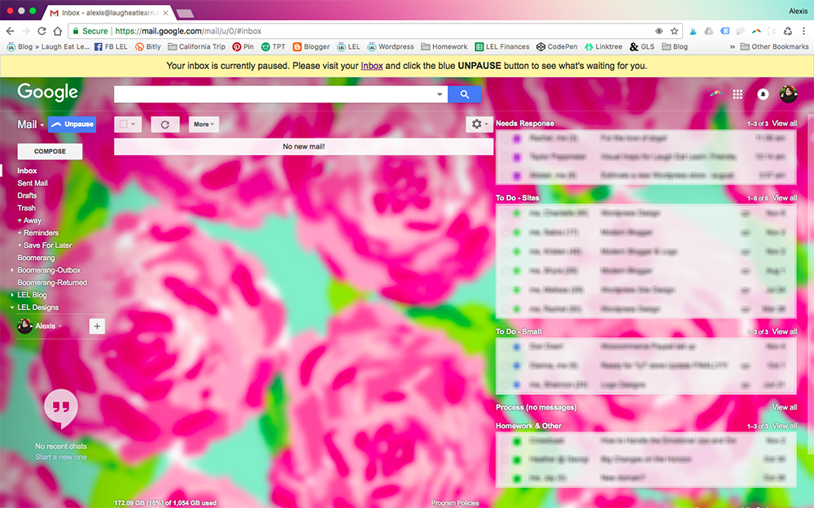The width and height of the screenshot is (814, 508).
Task: Bookmark this page with the star
Action: 674,31
